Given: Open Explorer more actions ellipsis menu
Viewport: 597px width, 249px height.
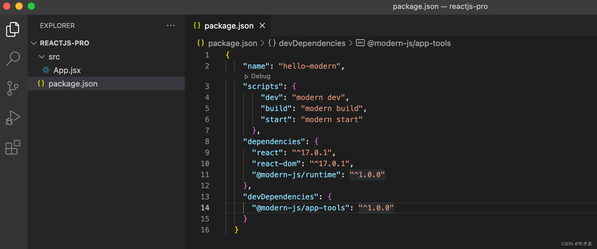Looking at the screenshot, I should pyautogui.click(x=171, y=26).
